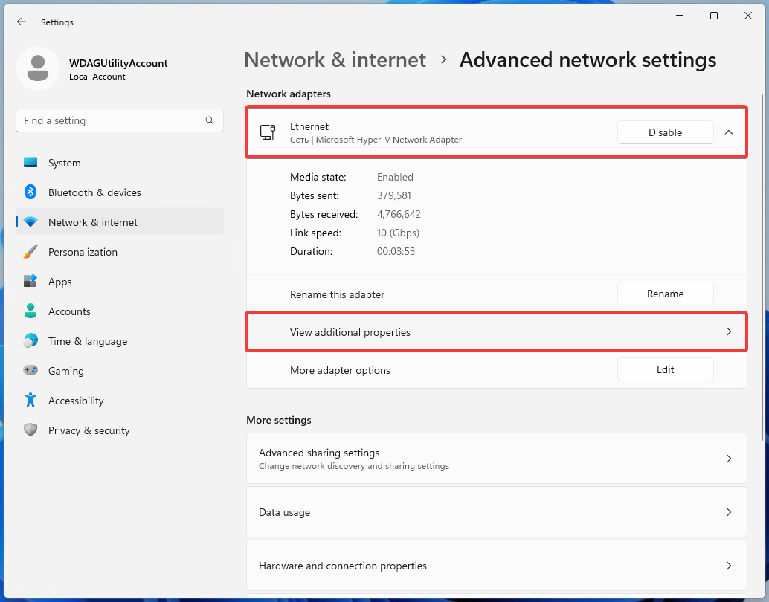Open Bluetooth & devices settings via its icon

click(x=30, y=192)
